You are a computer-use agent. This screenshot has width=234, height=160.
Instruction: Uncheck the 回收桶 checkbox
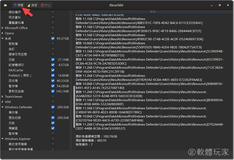[x=53, y=81]
